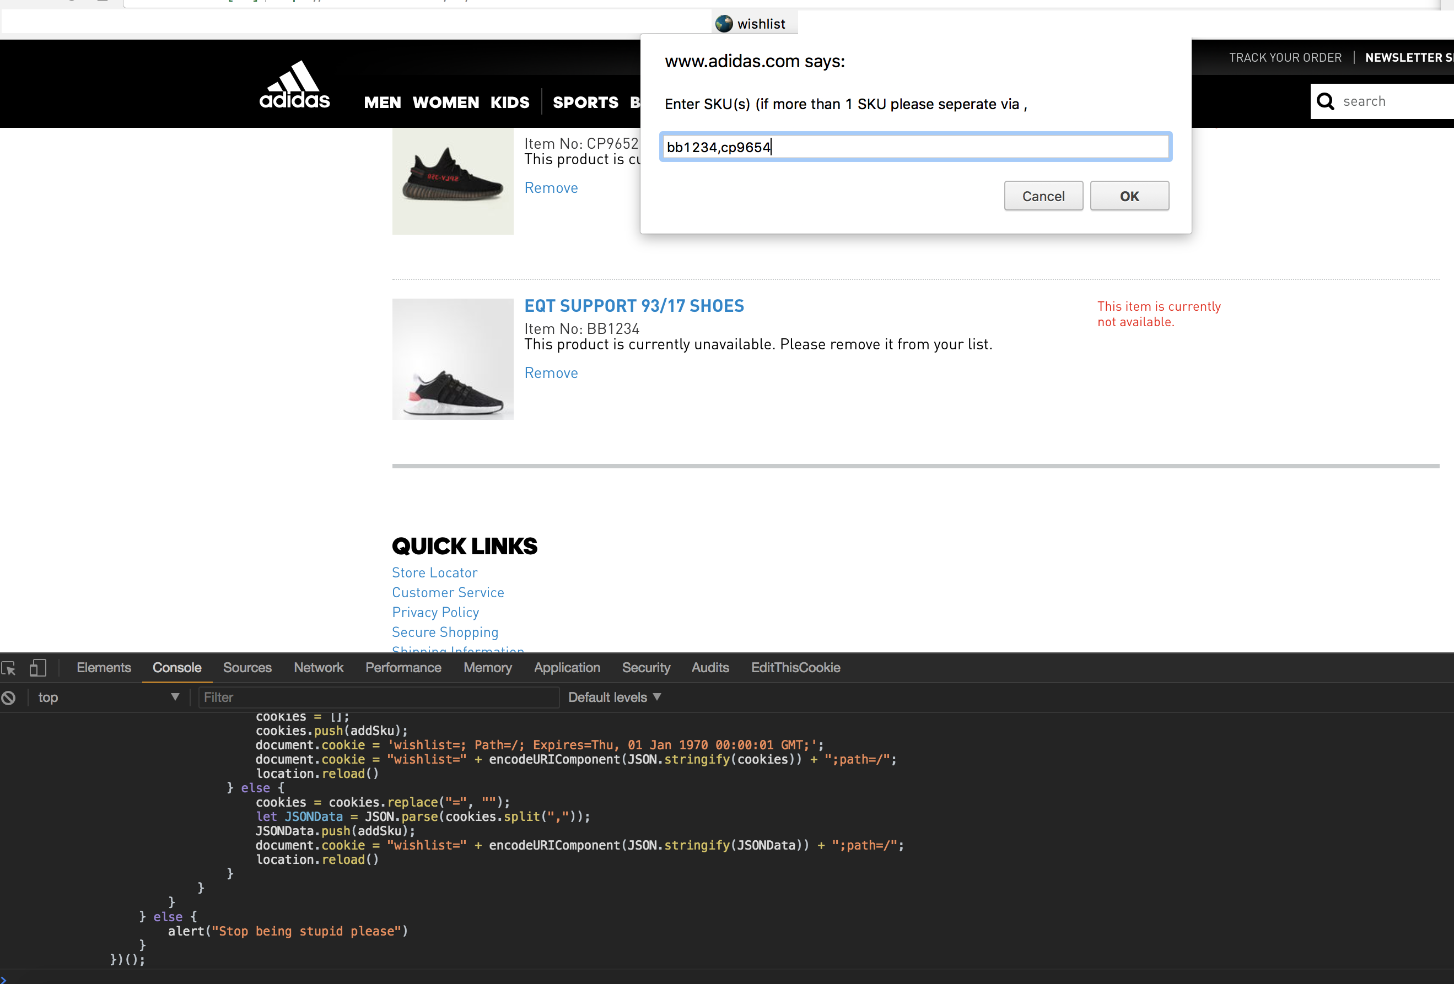Click 'This item is currently not available.' text
Viewport: 1454px width, 984px height.
click(1158, 314)
